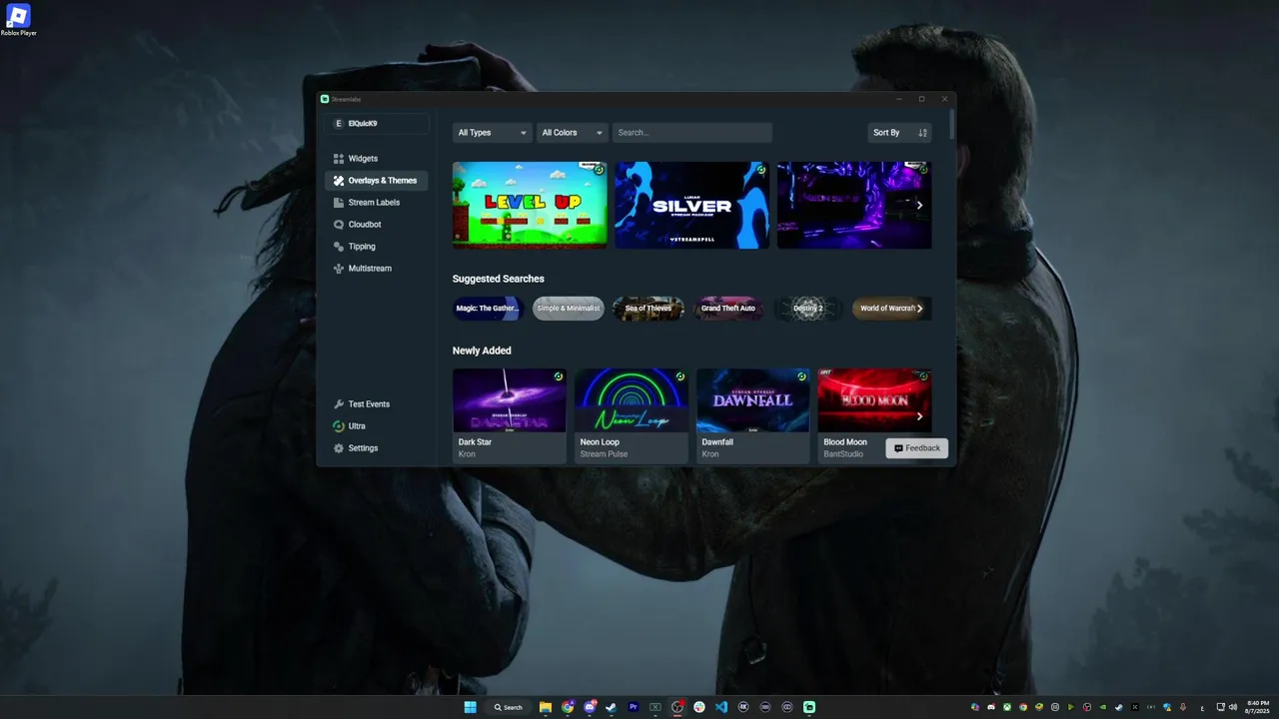Open Test Events with the wrench icon

(x=376, y=404)
